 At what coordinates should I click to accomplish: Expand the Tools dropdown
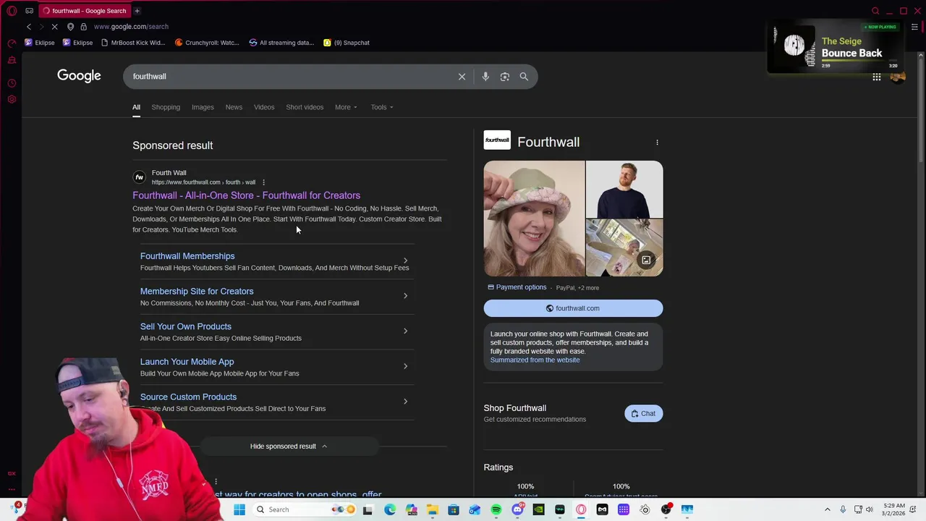(x=382, y=107)
